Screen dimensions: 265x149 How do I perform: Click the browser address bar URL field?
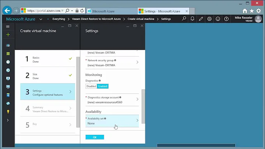tap(45, 11)
